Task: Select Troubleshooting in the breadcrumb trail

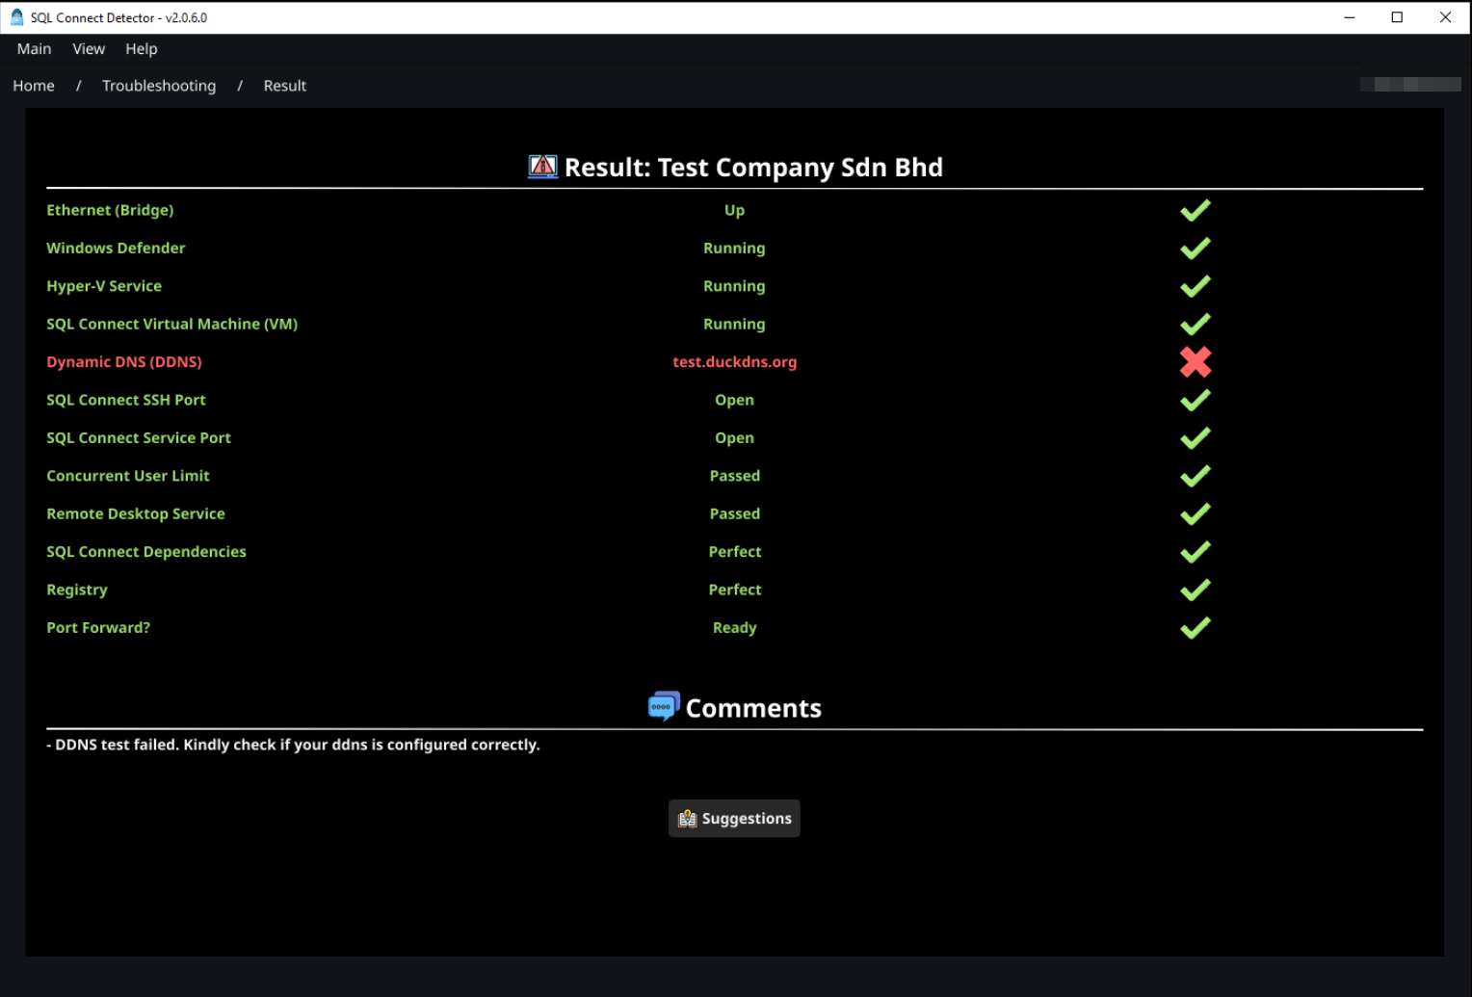Action: (x=159, y=85)
